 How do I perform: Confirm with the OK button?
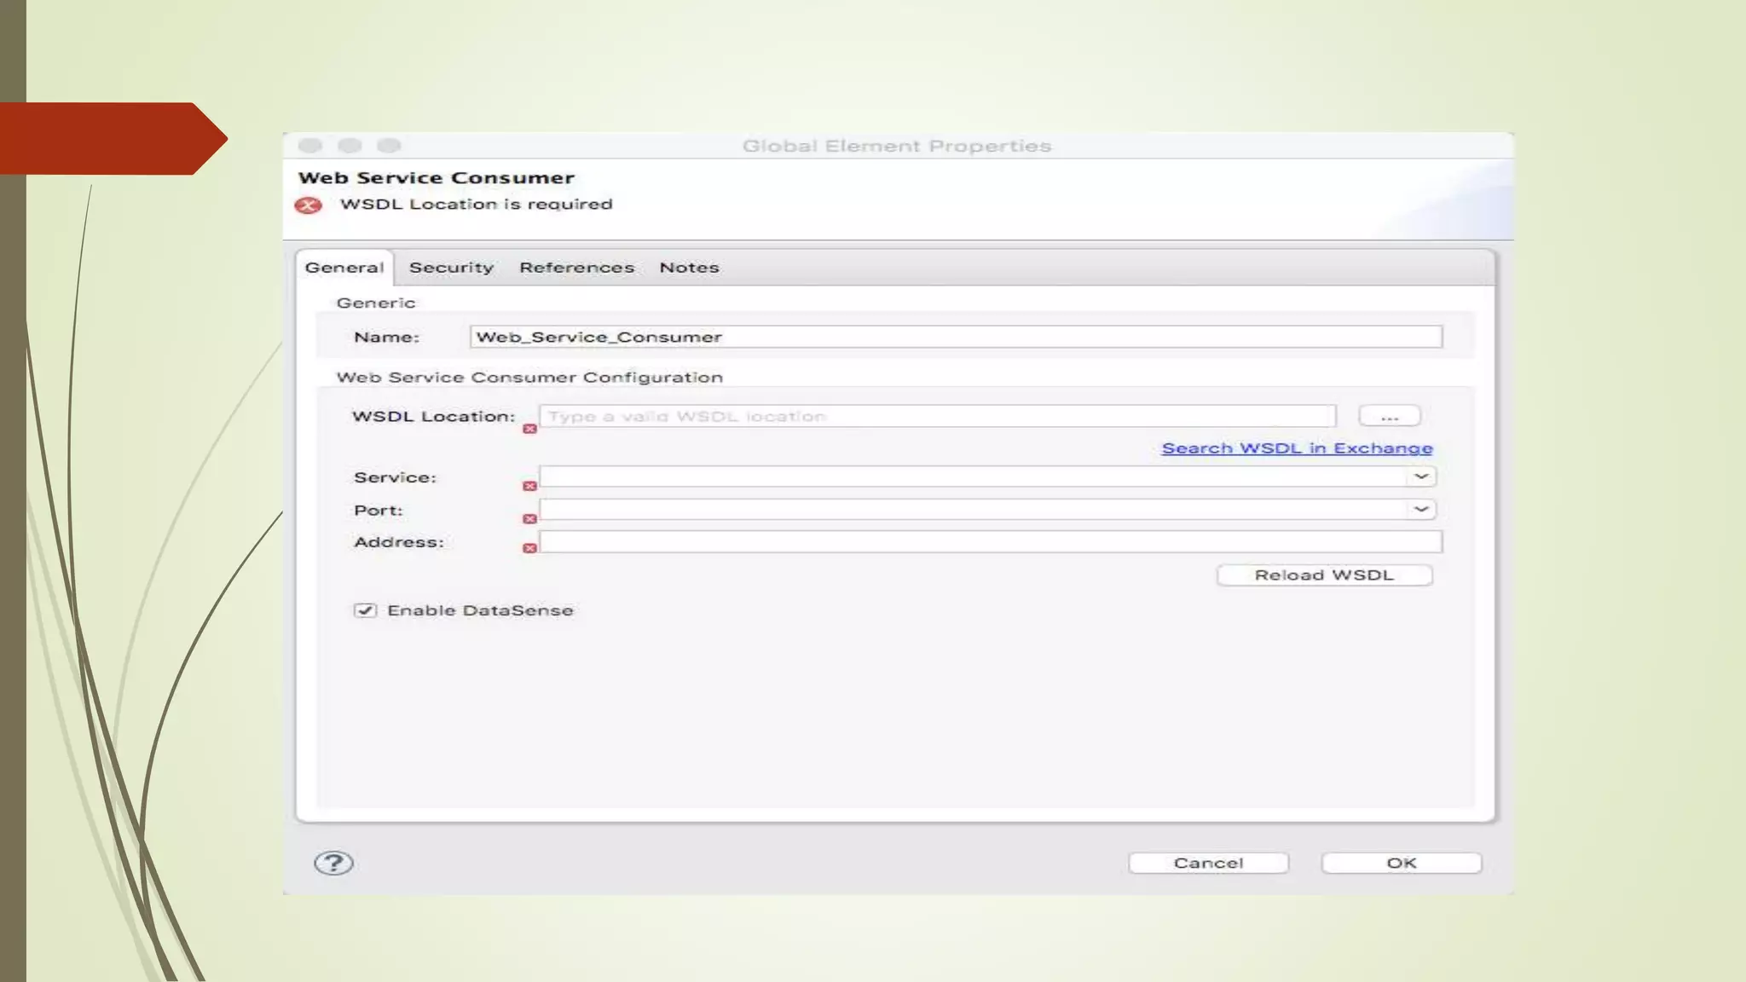click(1401, 863)
